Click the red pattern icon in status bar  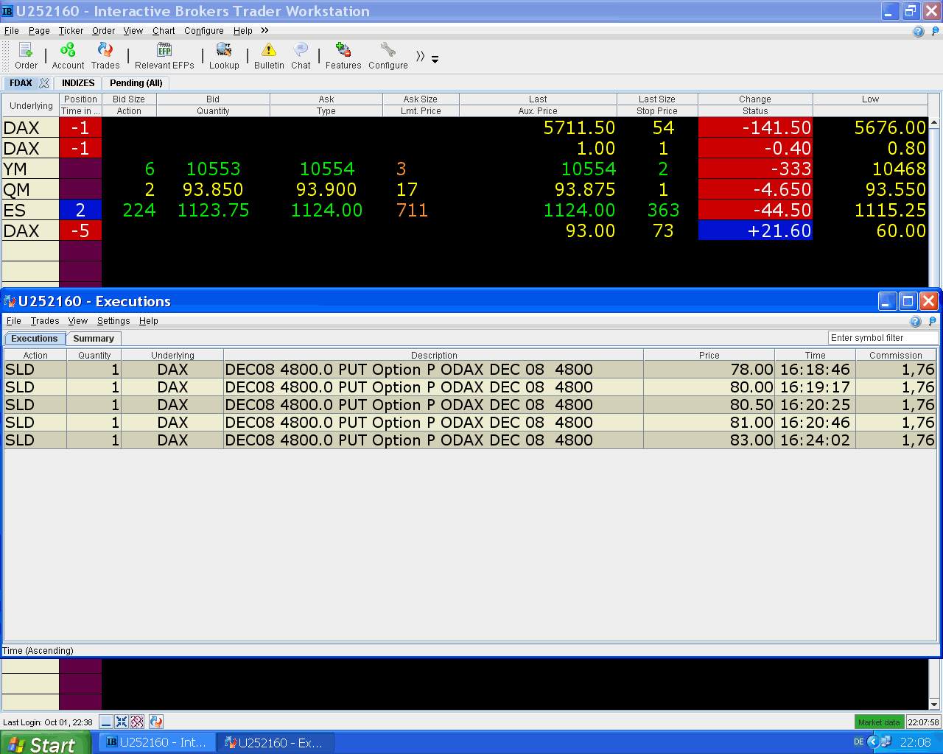[137, 722]
